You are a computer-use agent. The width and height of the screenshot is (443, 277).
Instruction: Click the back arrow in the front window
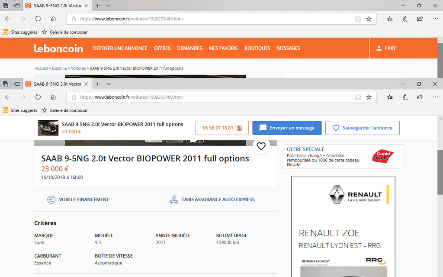[x=8, y=97]
